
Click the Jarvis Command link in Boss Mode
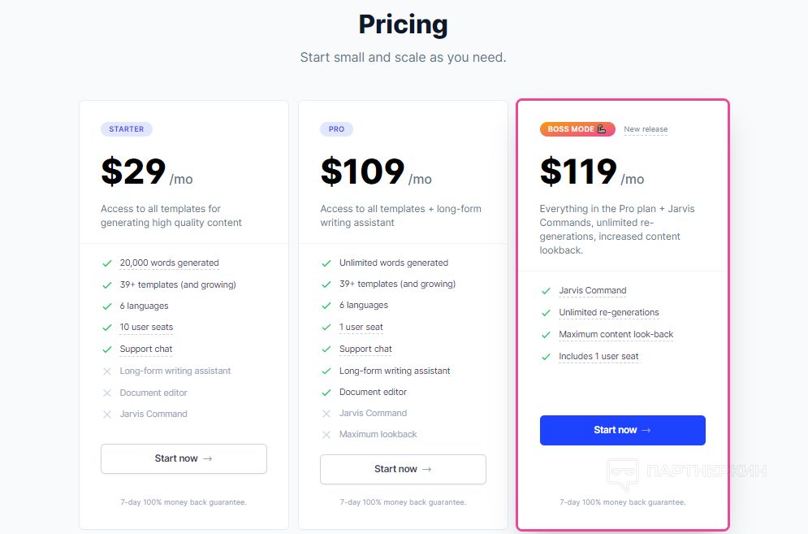click(593, 290)
